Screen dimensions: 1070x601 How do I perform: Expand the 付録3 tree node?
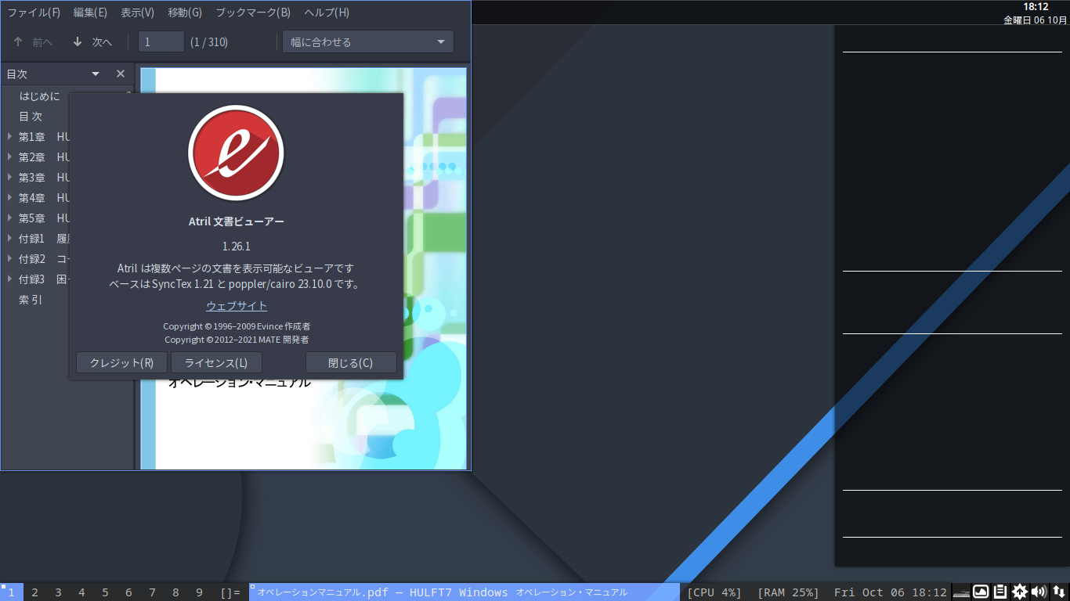click(9, 279)
